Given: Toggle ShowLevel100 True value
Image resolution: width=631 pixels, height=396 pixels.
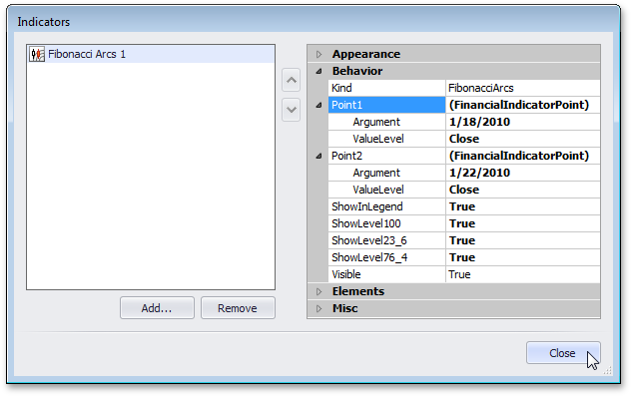Looking at the screenshot, I should 523,223.
